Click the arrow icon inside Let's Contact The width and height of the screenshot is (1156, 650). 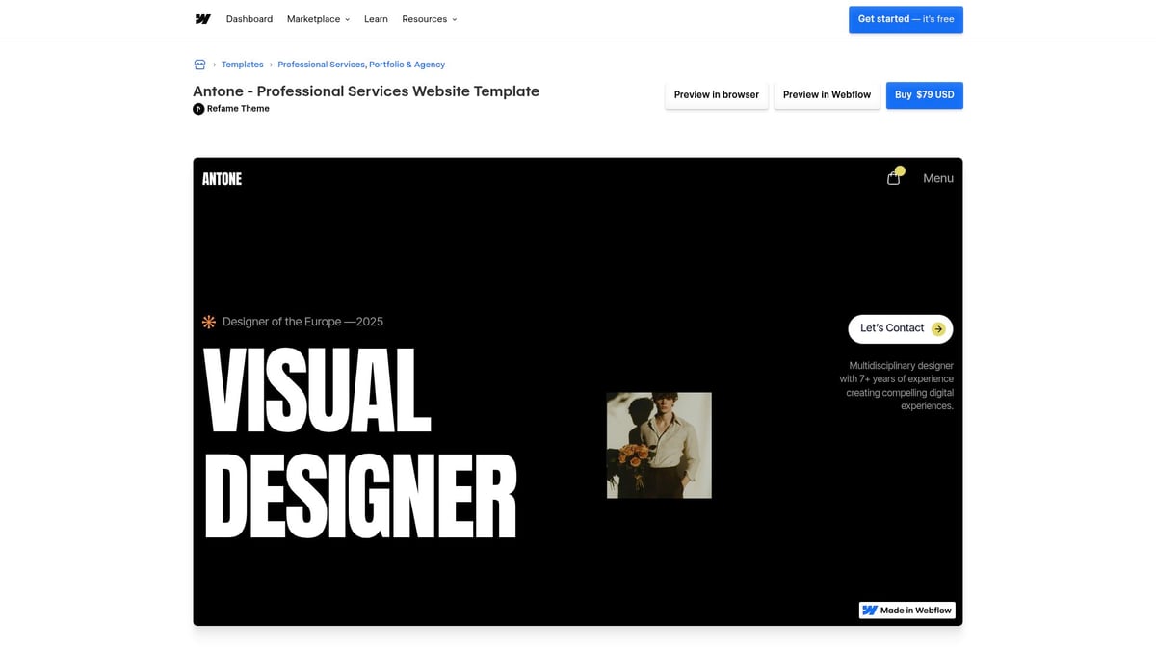936,328
